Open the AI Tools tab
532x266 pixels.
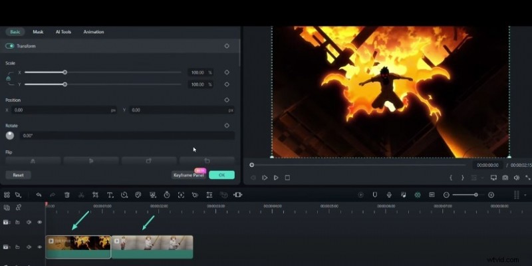coord(63,32)
